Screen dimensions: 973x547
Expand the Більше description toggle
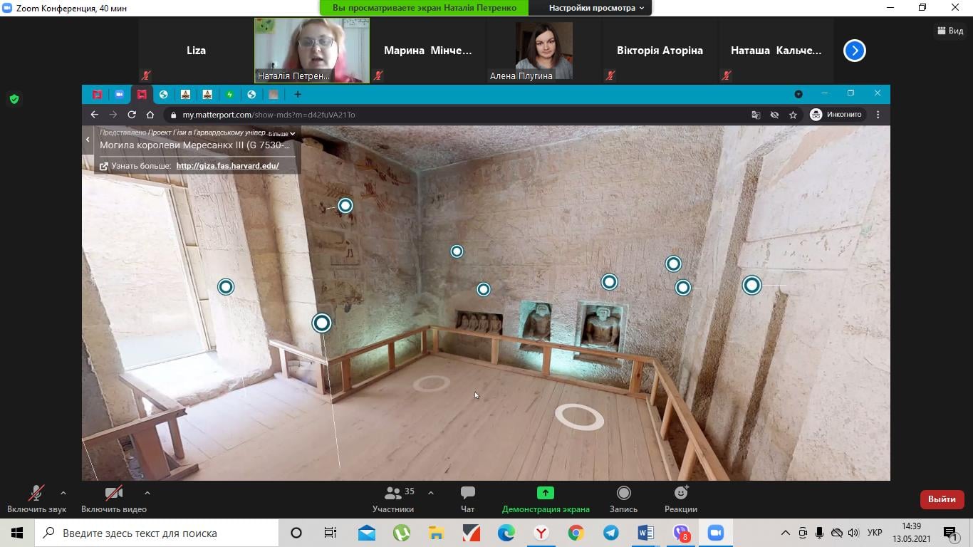tap(281, 134)
